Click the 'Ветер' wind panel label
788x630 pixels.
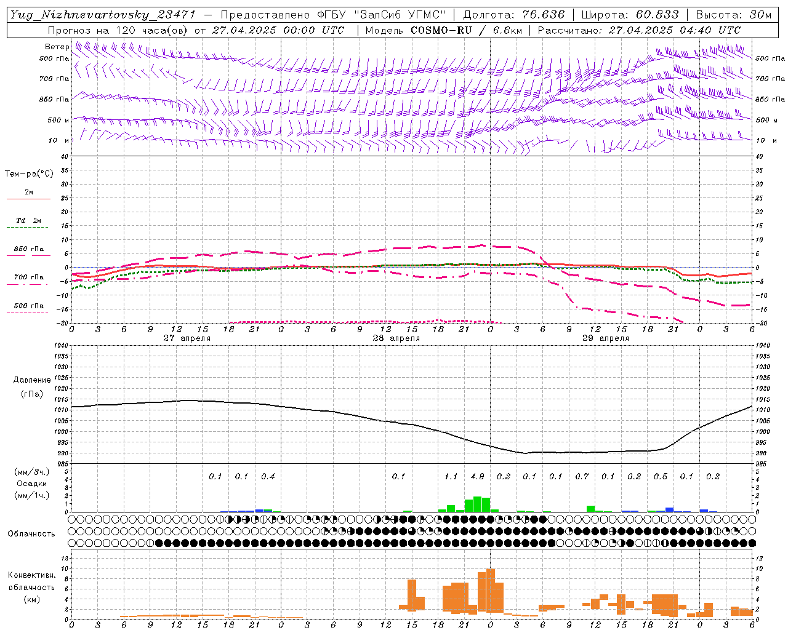pyautogui.click(x=57, y=47)
